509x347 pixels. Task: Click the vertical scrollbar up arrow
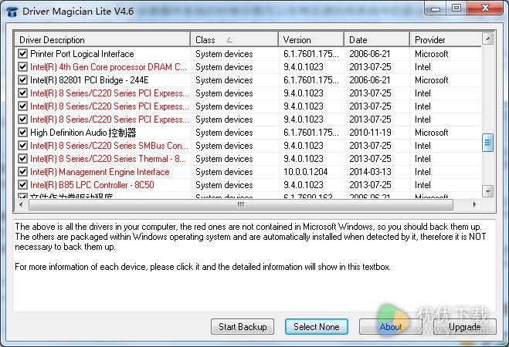pos(487,39)
